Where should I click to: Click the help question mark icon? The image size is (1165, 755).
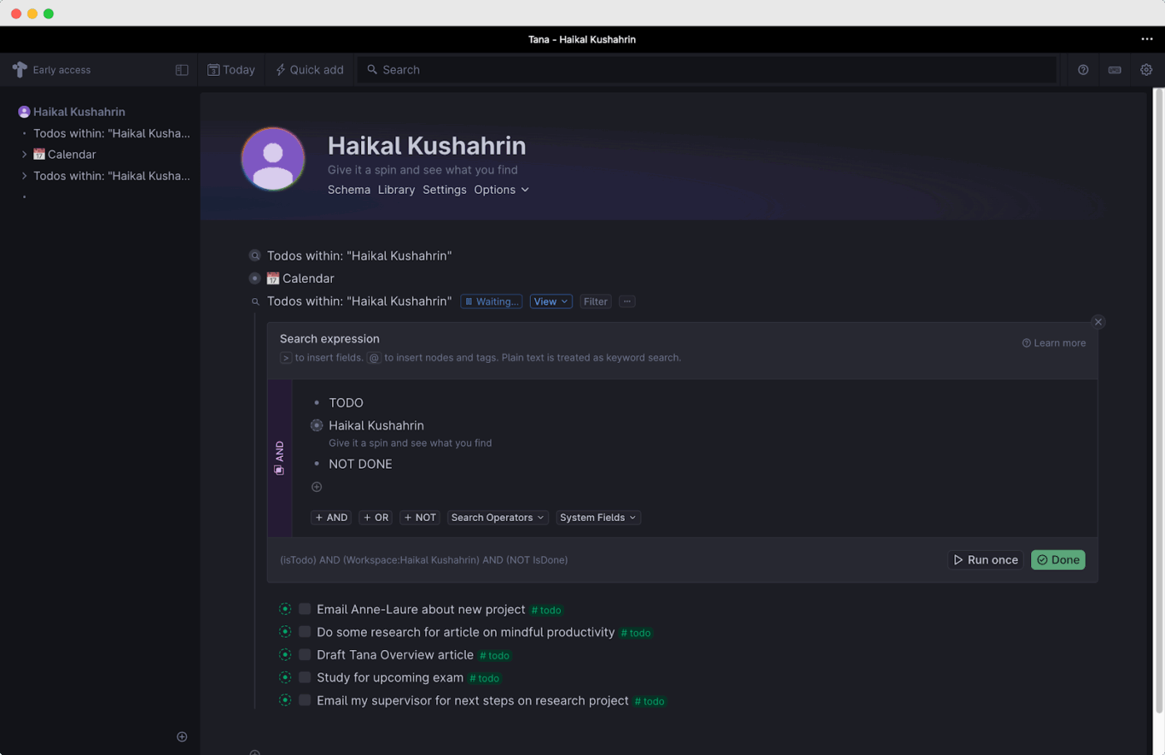1083,70
